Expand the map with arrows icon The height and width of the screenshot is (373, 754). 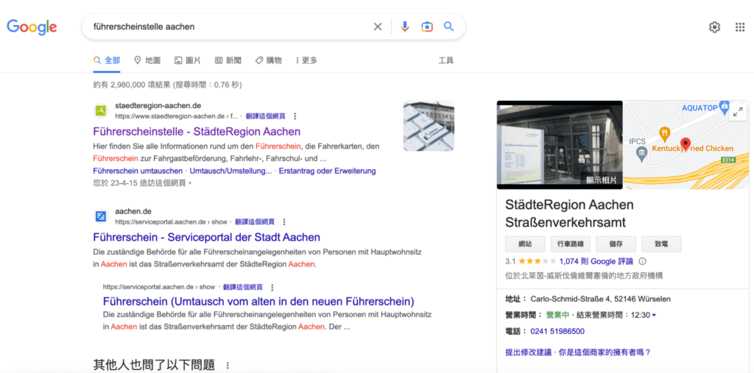coord(736,113)
